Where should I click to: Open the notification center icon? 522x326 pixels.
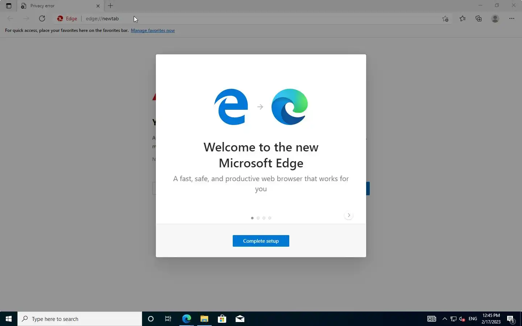[511, 319]
